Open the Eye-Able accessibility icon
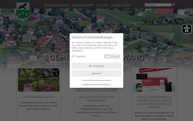193x121 pixels. 187,29
